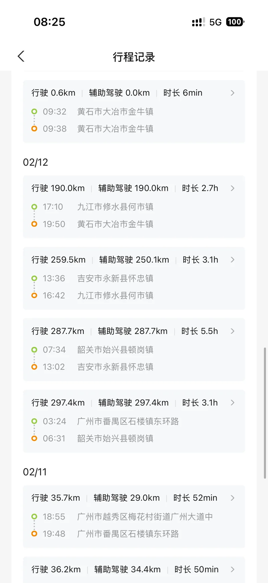This screenshot has height=583, width=268.
Task: Open trip from 广州市越秀区梅花村街道广州大道中
Action: (x=145, y=517)
